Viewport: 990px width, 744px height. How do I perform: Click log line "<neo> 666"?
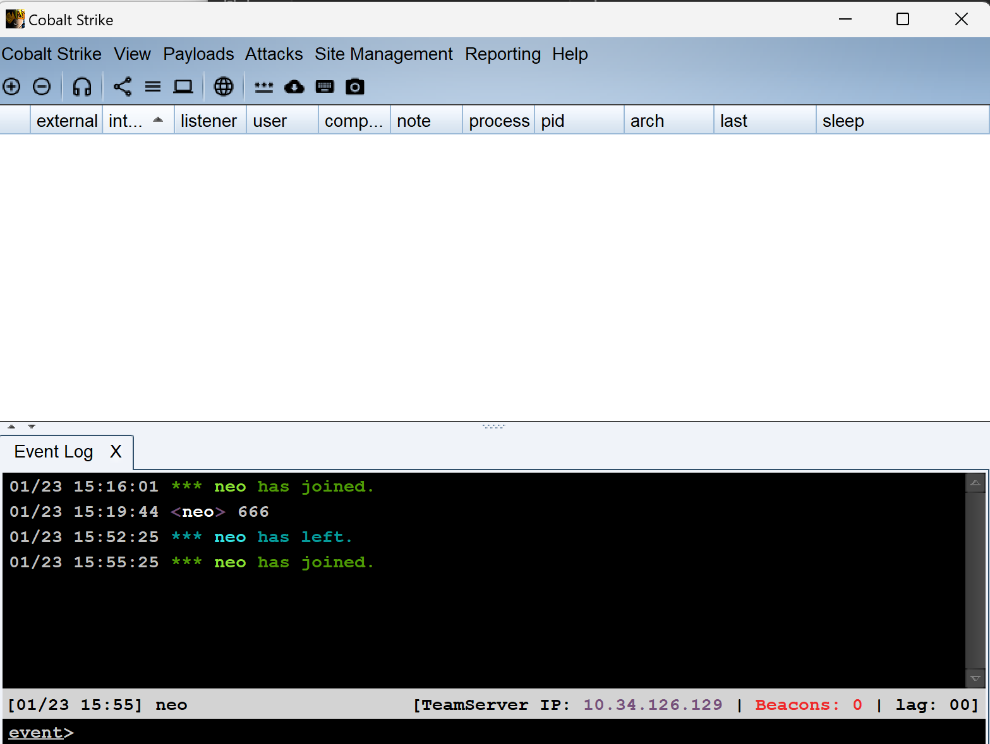tap(139, 512)
